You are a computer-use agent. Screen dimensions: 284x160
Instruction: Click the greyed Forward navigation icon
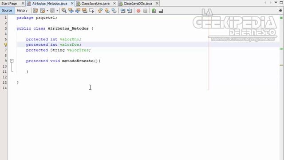click(52, 11)
